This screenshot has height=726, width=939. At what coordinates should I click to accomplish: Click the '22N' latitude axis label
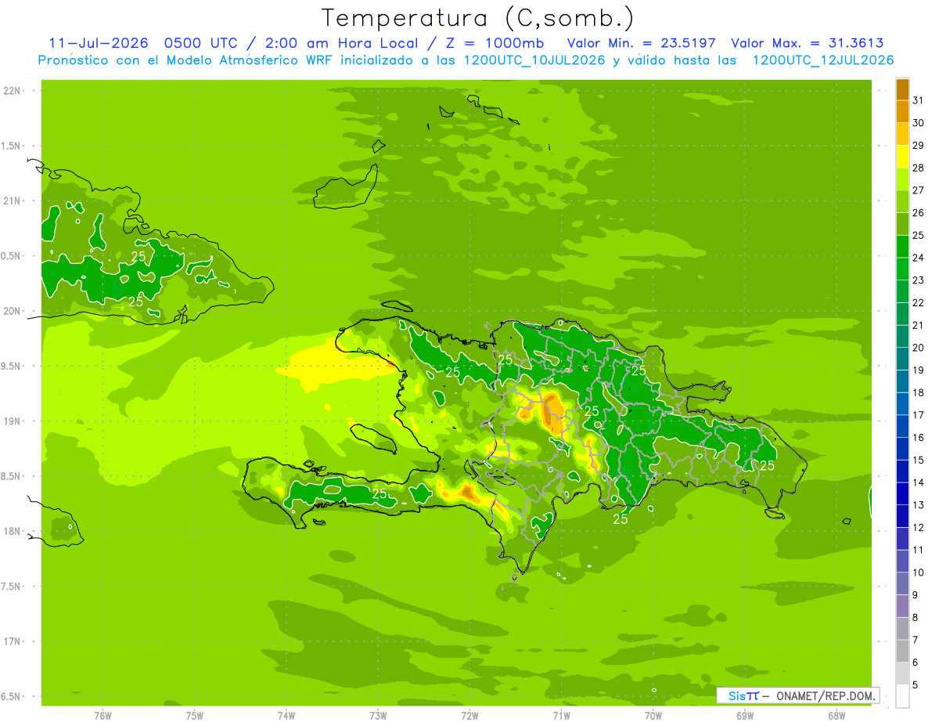click(x=13, y=91)
